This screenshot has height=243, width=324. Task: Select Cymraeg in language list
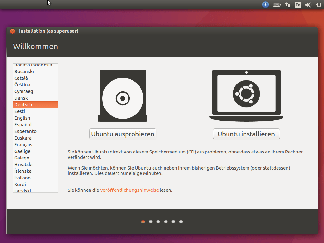35,91
